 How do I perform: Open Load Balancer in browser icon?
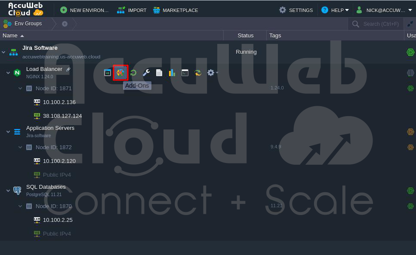[x=108, y=73]
